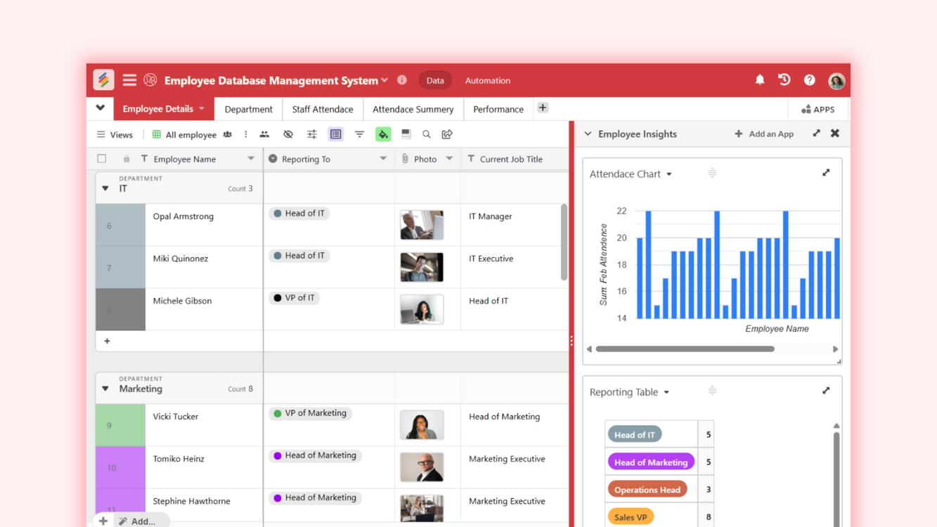Tick the select all rows checkbox

102,159
